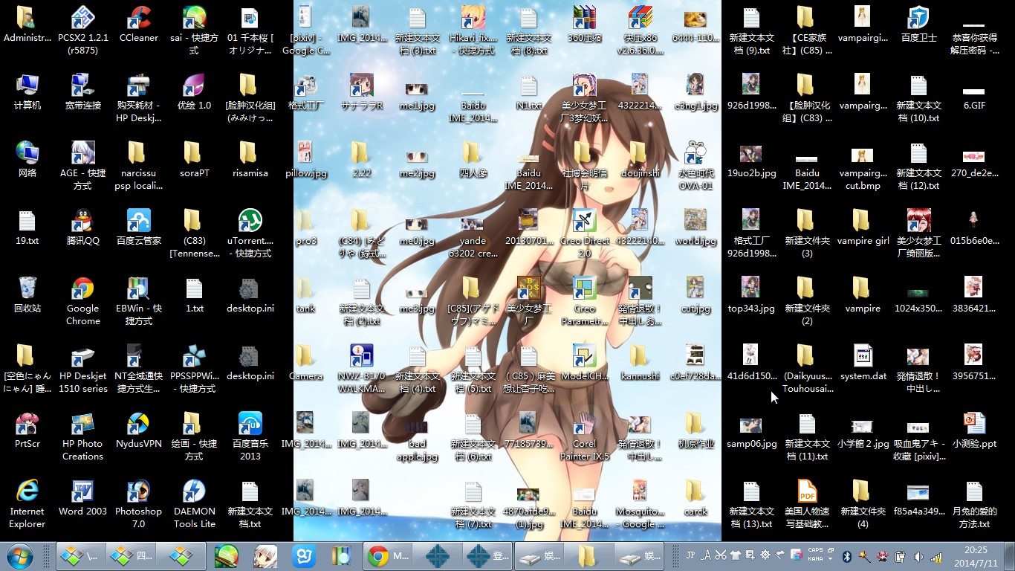Open the ModelCHECK desktop shortcut
Screen dimensions: 1015x571
[x=584, y=355]
